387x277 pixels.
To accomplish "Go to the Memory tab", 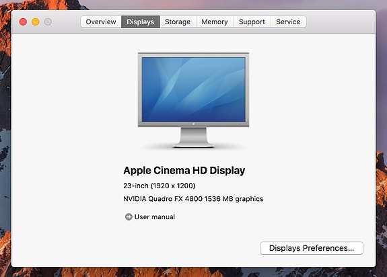I will [215, 22].
